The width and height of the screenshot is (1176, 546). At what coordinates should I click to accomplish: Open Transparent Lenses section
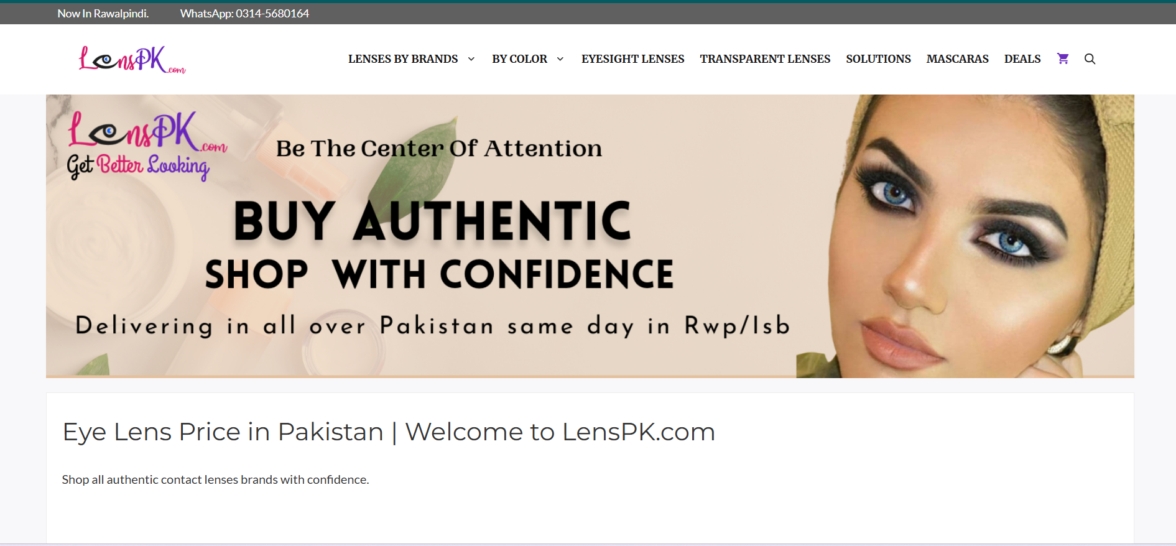(765, 59)
